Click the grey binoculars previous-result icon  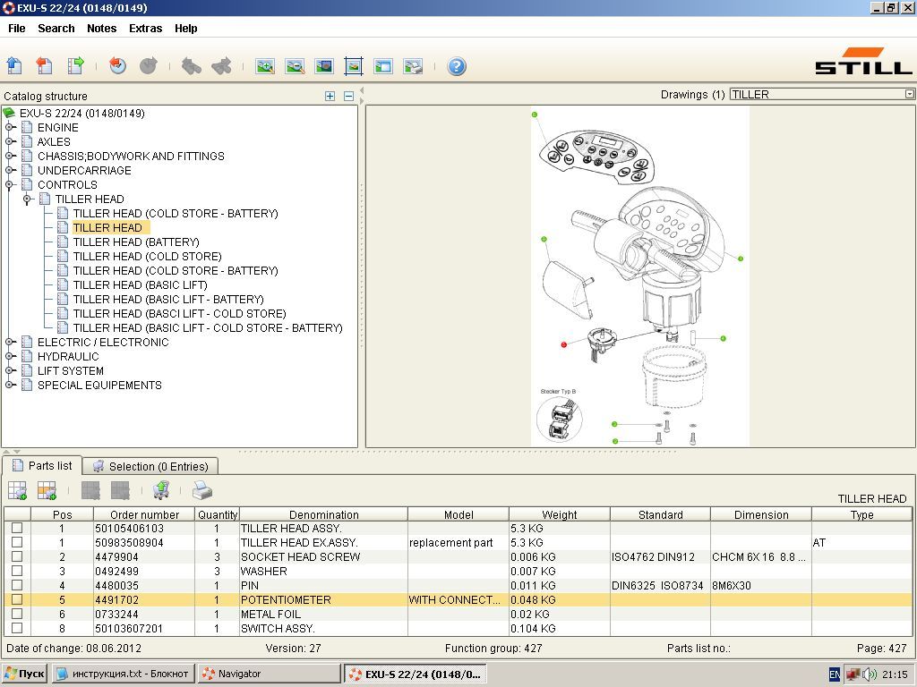point(192,66)
